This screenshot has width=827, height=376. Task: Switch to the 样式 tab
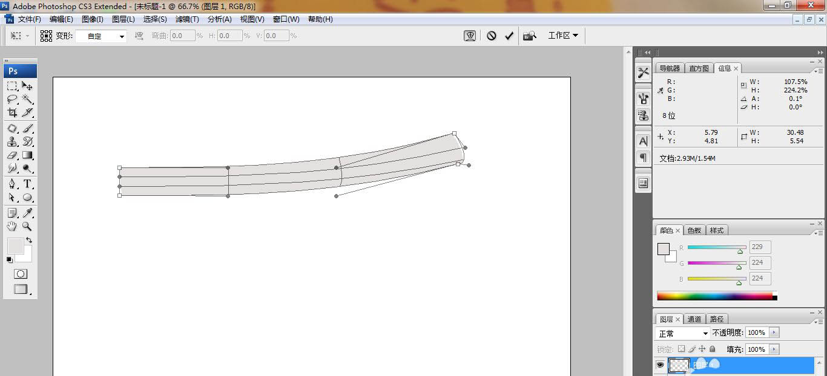(x=717, y=230)
